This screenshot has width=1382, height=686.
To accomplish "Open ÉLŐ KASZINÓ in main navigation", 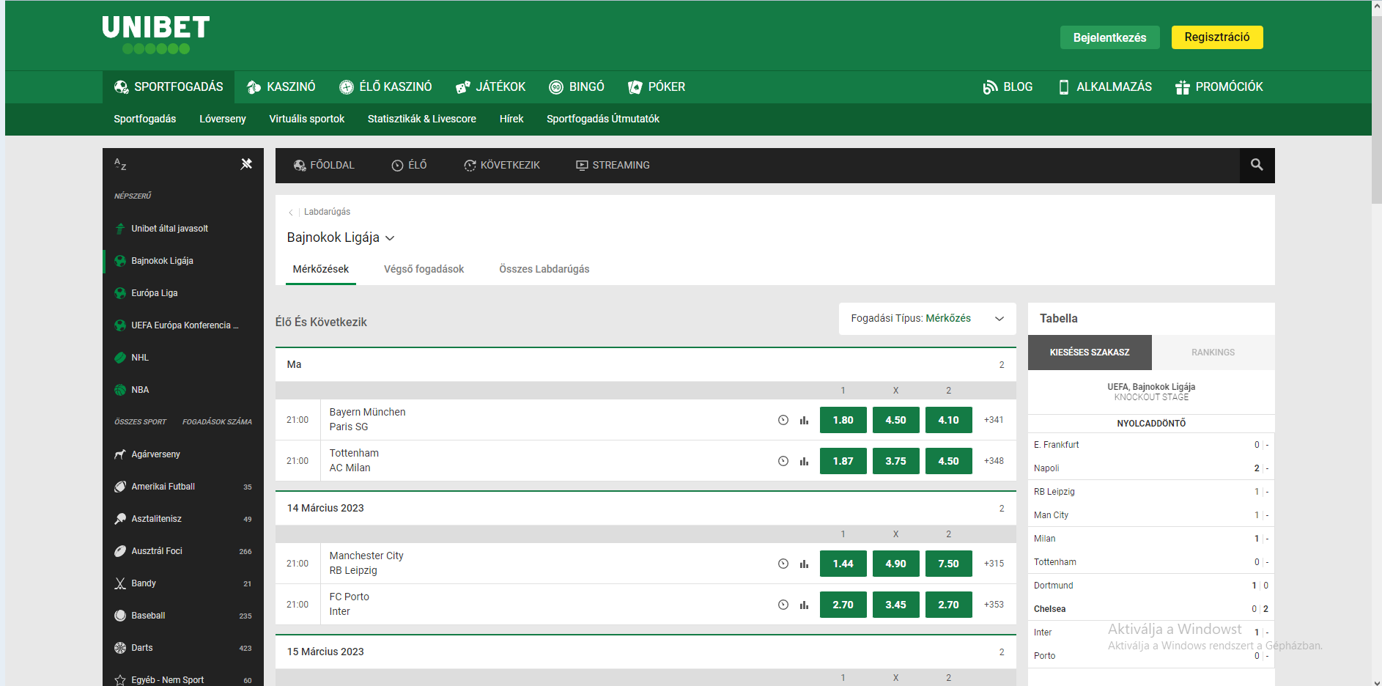I will (385, 87).
